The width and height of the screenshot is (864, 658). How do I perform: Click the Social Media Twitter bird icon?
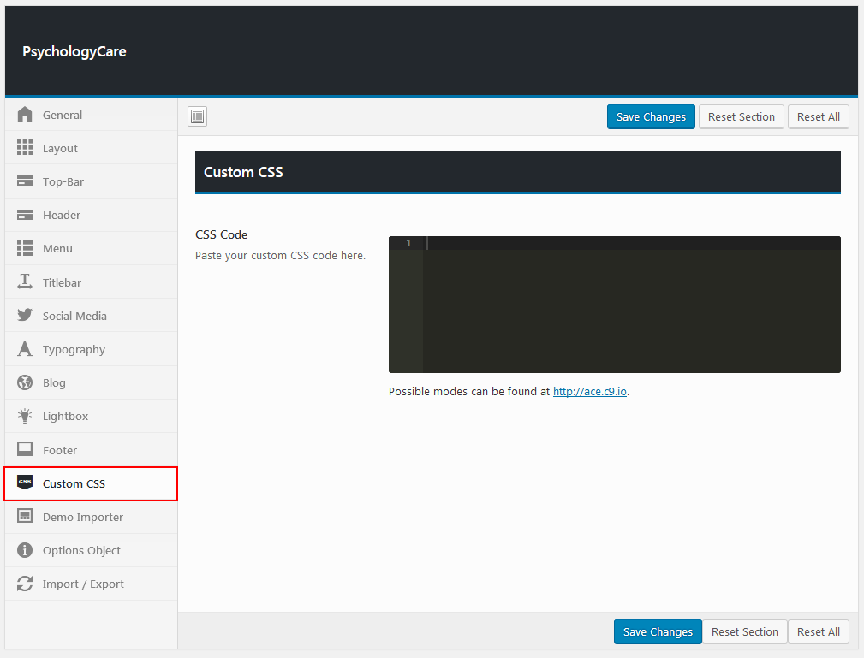(25, 316)
